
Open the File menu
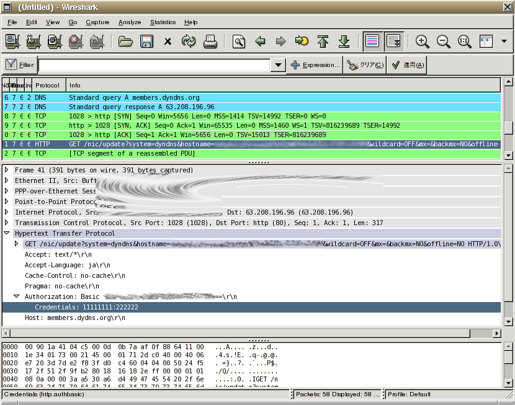pyautogui.click(x=12, y=22)
